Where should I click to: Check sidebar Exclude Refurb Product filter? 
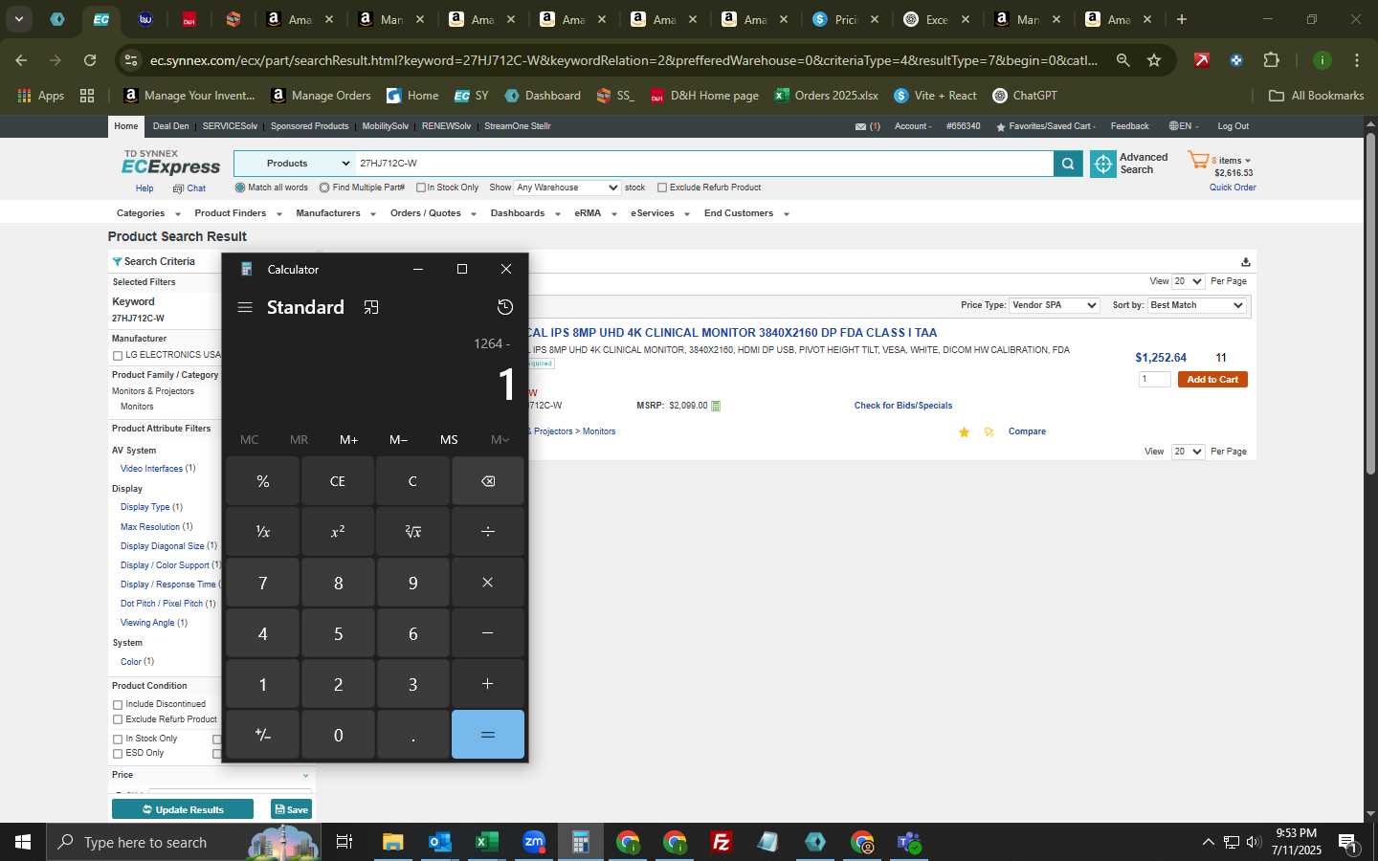(118, 719)
